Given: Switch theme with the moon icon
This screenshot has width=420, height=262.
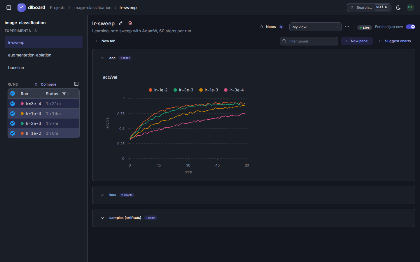Looking at the screenshot, I should click(398, 8).
